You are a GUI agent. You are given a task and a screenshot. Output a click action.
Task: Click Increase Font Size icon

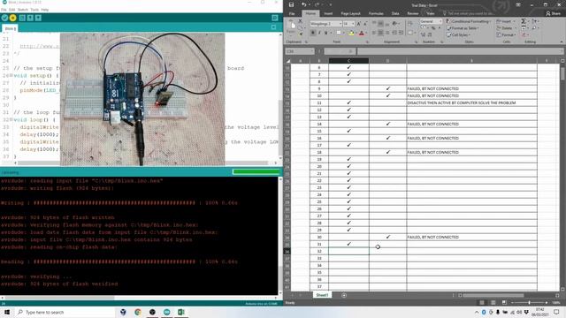tap(359, 24)
